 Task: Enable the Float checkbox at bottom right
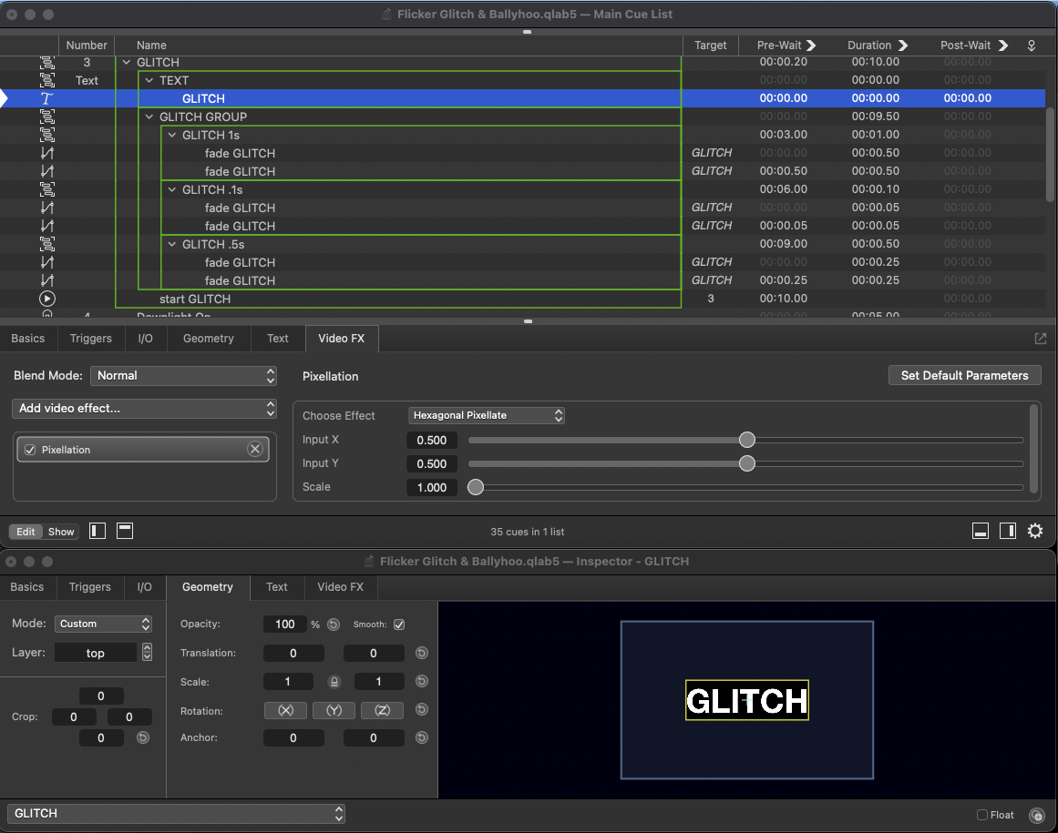(x=981, y=815)
